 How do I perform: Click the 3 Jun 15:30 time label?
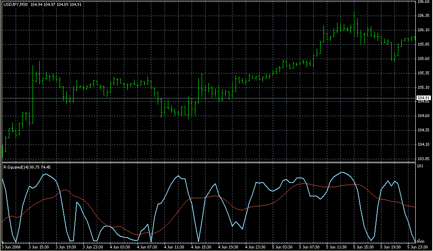click(x=38, y=247)
